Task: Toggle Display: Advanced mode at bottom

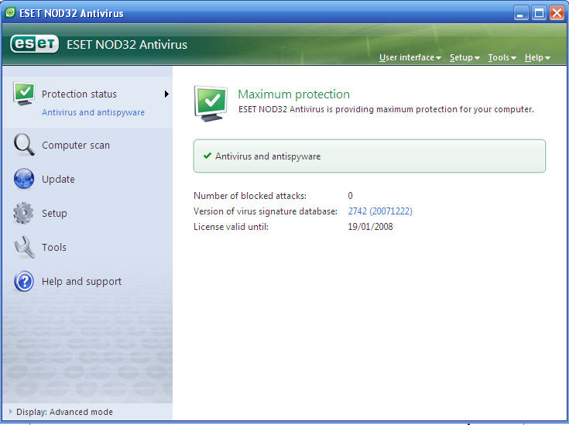Action: [x=63, y=412]
